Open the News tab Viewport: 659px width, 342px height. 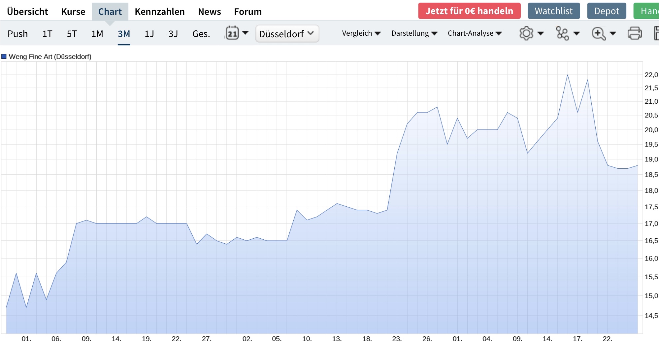pyautogui.click(x=210, y=12)
